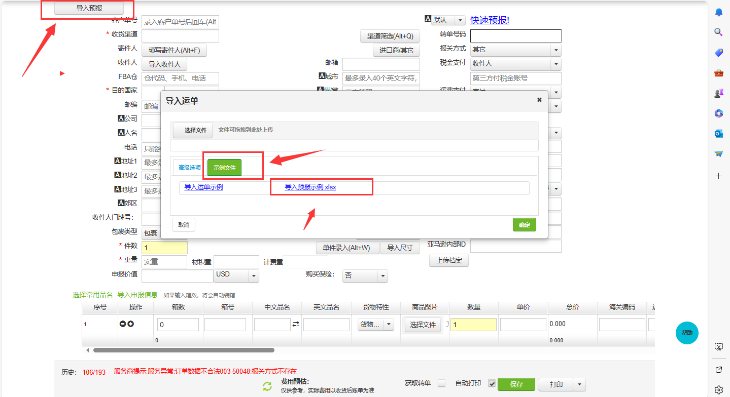The image size is (730, 397).
Task: Focus the 亚马逊内部ID input field
Action: (515, 246)
